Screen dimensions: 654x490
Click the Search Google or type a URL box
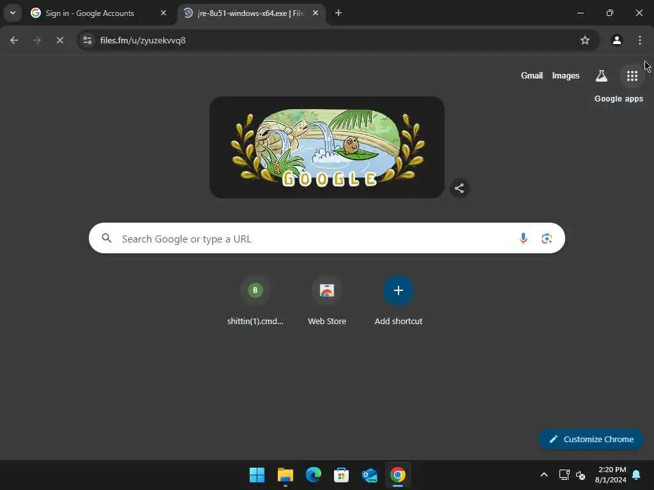tap(327, 239)
